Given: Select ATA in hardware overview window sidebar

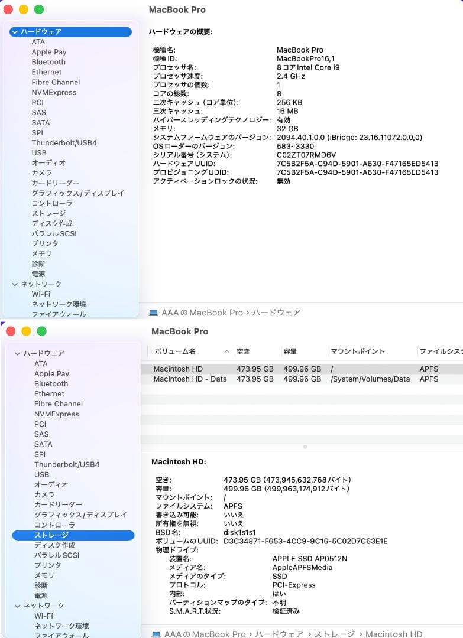Looking at the screenshot, I should point(38,42).
